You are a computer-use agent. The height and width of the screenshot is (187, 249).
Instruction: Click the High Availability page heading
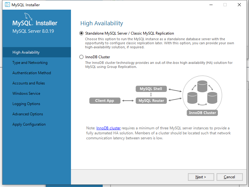(x=102, y=23)
